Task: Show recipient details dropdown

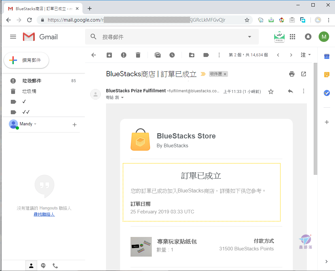Action: pyautogui.click(x=122, y=98)
